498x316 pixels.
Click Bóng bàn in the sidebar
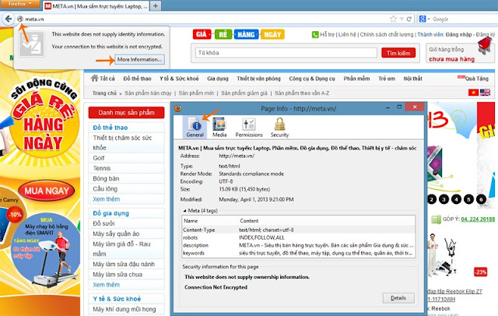[x=106, y=178]
